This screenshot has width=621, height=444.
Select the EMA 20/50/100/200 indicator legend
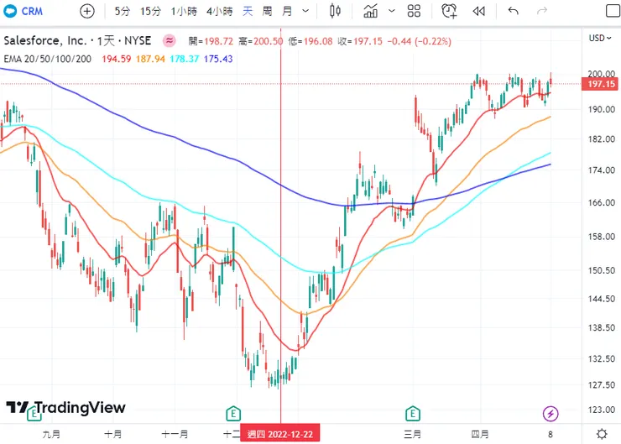[48, 59]
